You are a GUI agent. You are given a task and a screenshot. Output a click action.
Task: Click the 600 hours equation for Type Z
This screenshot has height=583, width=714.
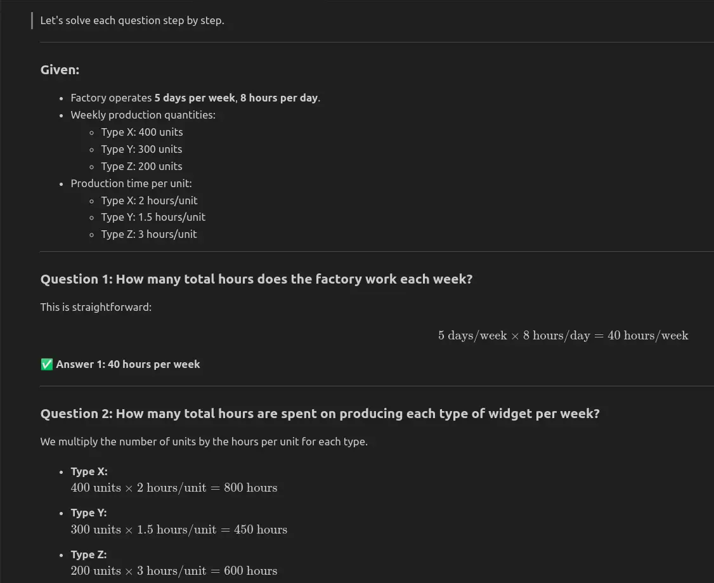174,571
